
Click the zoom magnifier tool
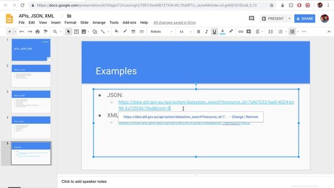(55, 32)
